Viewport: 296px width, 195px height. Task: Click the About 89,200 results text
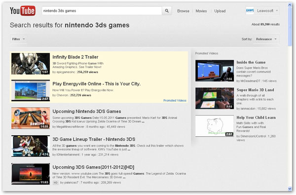(x=265, y=24)
